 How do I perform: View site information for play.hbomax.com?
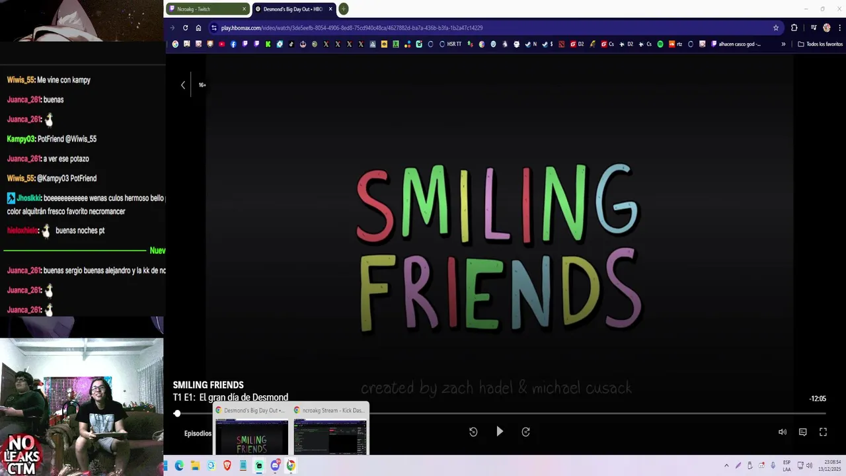pos(213,28)
